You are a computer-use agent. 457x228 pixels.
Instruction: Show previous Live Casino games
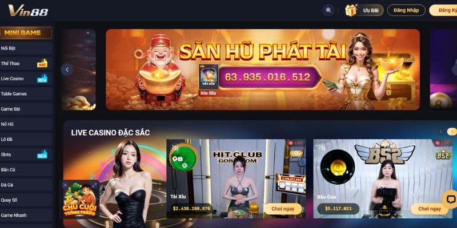(441, 132)
